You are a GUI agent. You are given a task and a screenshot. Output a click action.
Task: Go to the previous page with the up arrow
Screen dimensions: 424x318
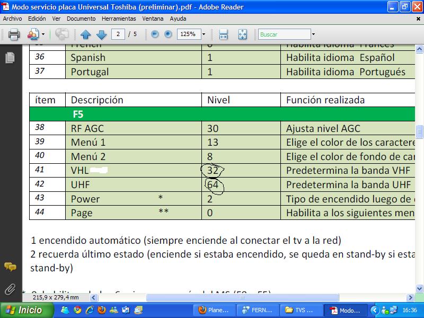(x=85, y=34)
